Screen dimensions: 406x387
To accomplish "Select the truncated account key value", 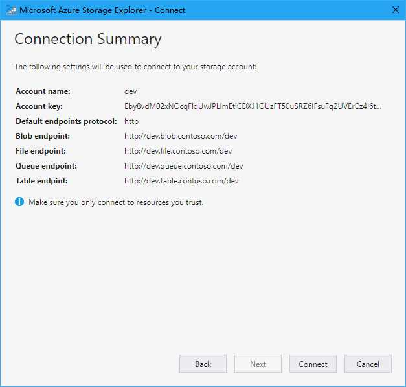I will [253, 106].
